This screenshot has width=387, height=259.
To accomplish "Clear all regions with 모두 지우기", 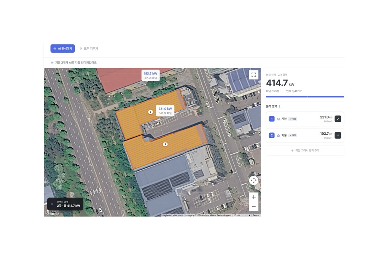I will click(x=89, y=49).
